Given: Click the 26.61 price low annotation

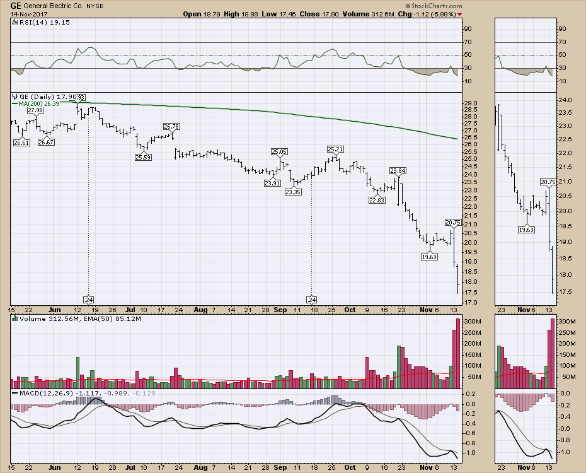Looking at the screenshot, I should (x=21, y=143).
